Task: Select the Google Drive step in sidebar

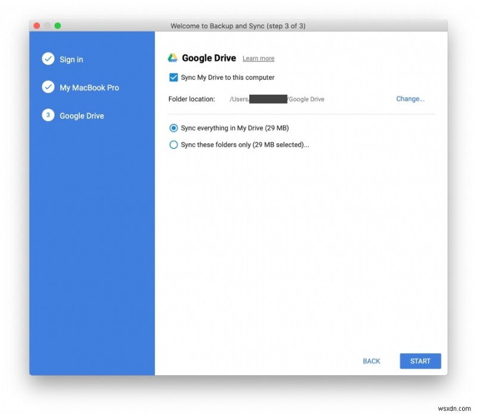Action: click(x=82, y=116)
